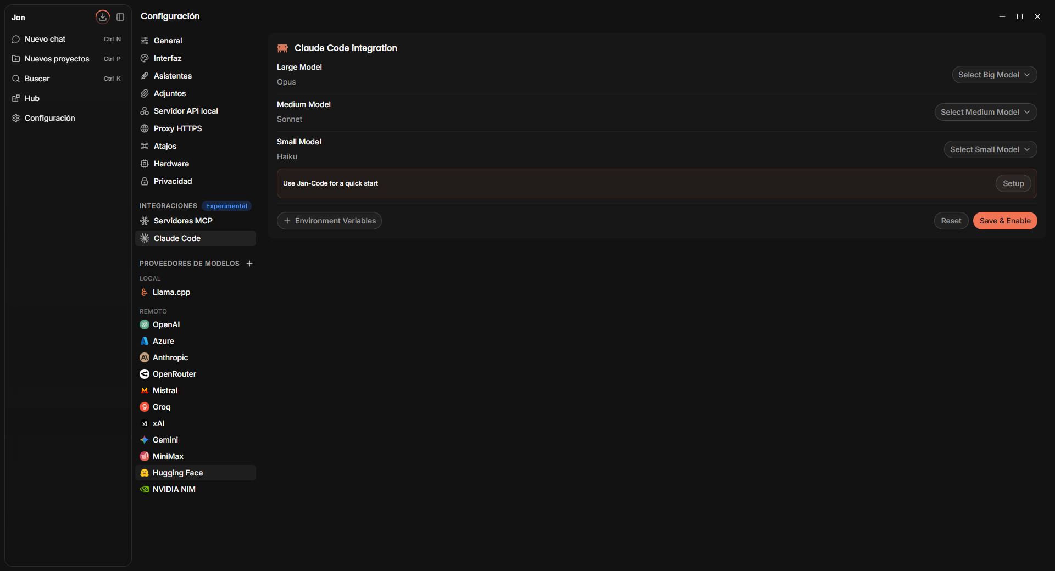The image size is (1055, 571).
Task: Open the Privacidad settings page
Action: [x=196, y=181]
